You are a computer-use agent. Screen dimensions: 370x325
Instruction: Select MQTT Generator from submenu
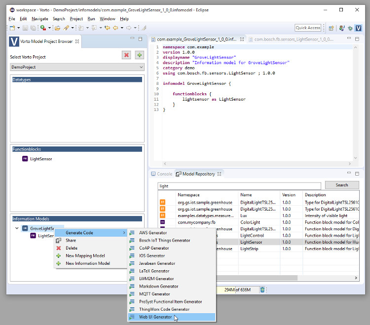[x=172, y=294]
